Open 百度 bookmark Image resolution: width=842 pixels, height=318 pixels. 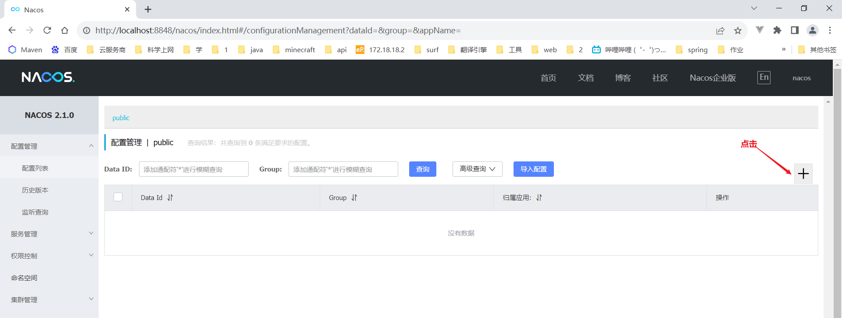point(64,50)
